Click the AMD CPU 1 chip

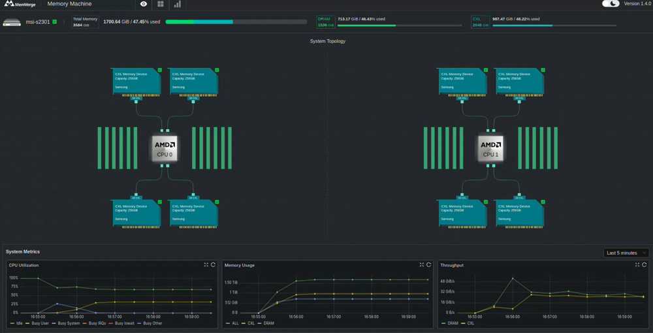pos(489,148)
